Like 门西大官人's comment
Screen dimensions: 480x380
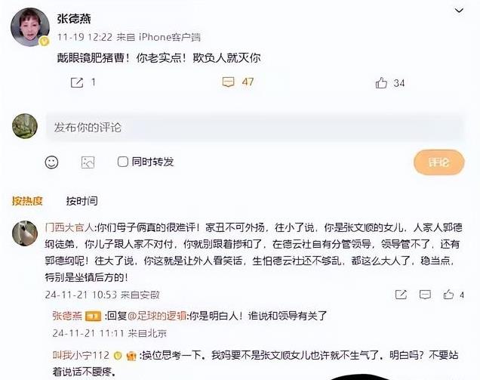[448, 294]
